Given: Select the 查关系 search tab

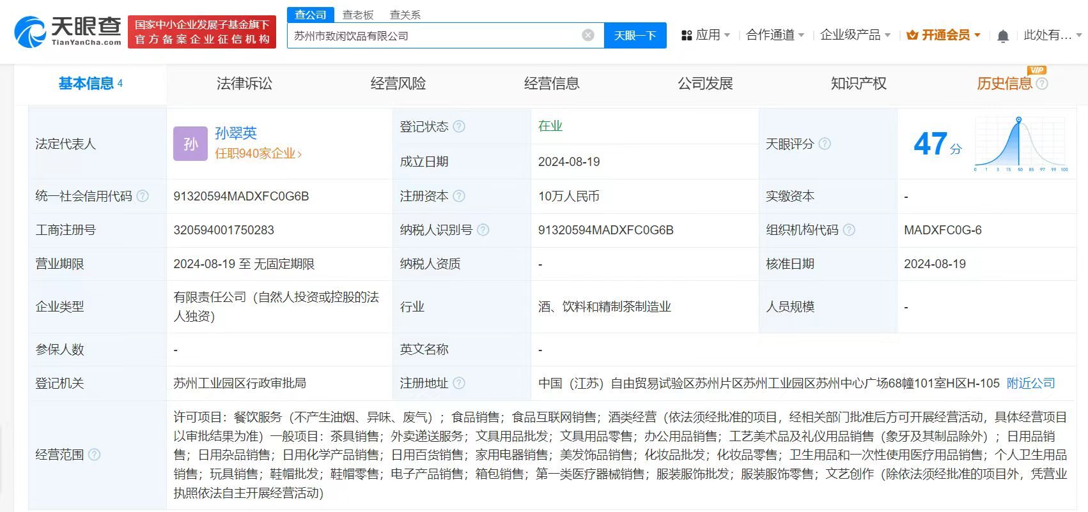Looking at the screenshot, I should [405, 15].
